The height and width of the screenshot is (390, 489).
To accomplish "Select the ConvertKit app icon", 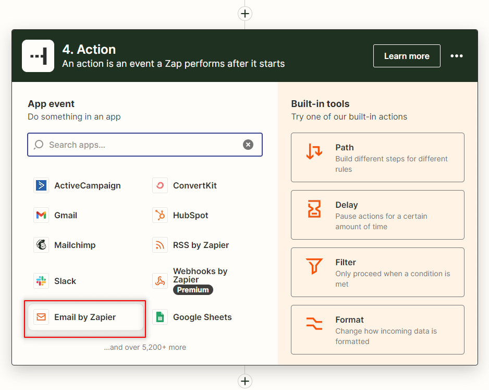I will pos(160,185).
